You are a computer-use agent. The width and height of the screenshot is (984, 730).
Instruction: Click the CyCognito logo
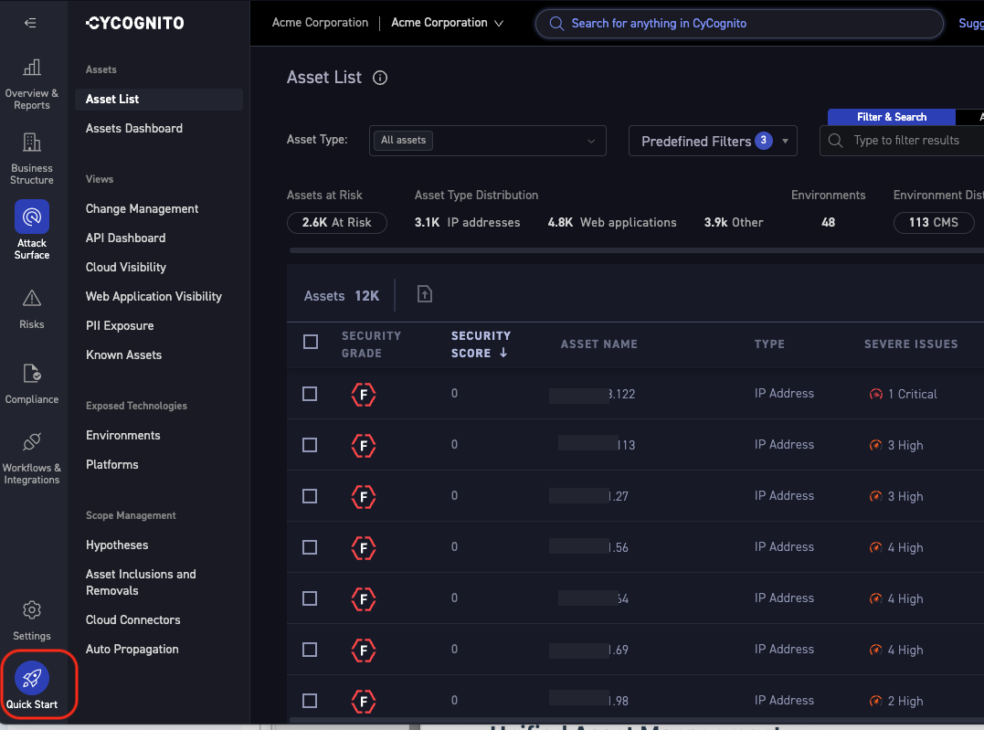click(135, 23)
